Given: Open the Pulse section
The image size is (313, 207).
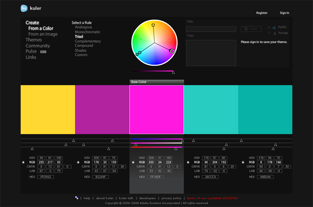Looking at the screenshot, I should (31, 51).
